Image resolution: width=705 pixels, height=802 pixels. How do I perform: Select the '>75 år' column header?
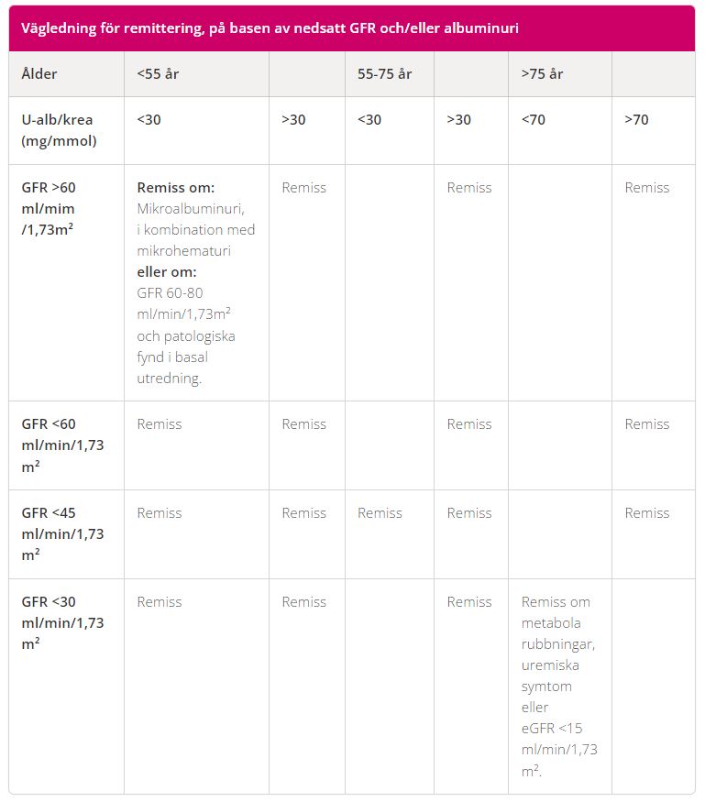click(x=542, y=74)
